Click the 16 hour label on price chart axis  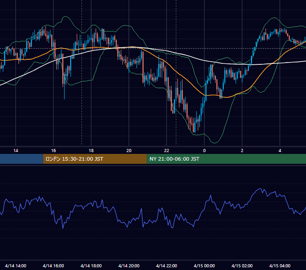53,151
